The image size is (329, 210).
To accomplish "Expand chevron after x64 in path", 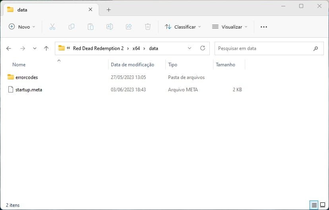I will (x=144, y=48).
